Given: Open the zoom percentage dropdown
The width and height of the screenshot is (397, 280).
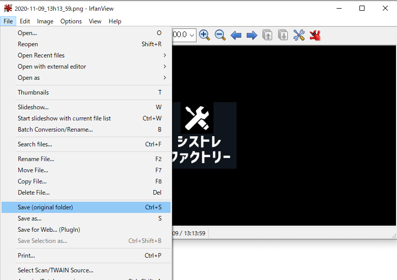Looking at the screenshot, I should (x=192, y=35).
